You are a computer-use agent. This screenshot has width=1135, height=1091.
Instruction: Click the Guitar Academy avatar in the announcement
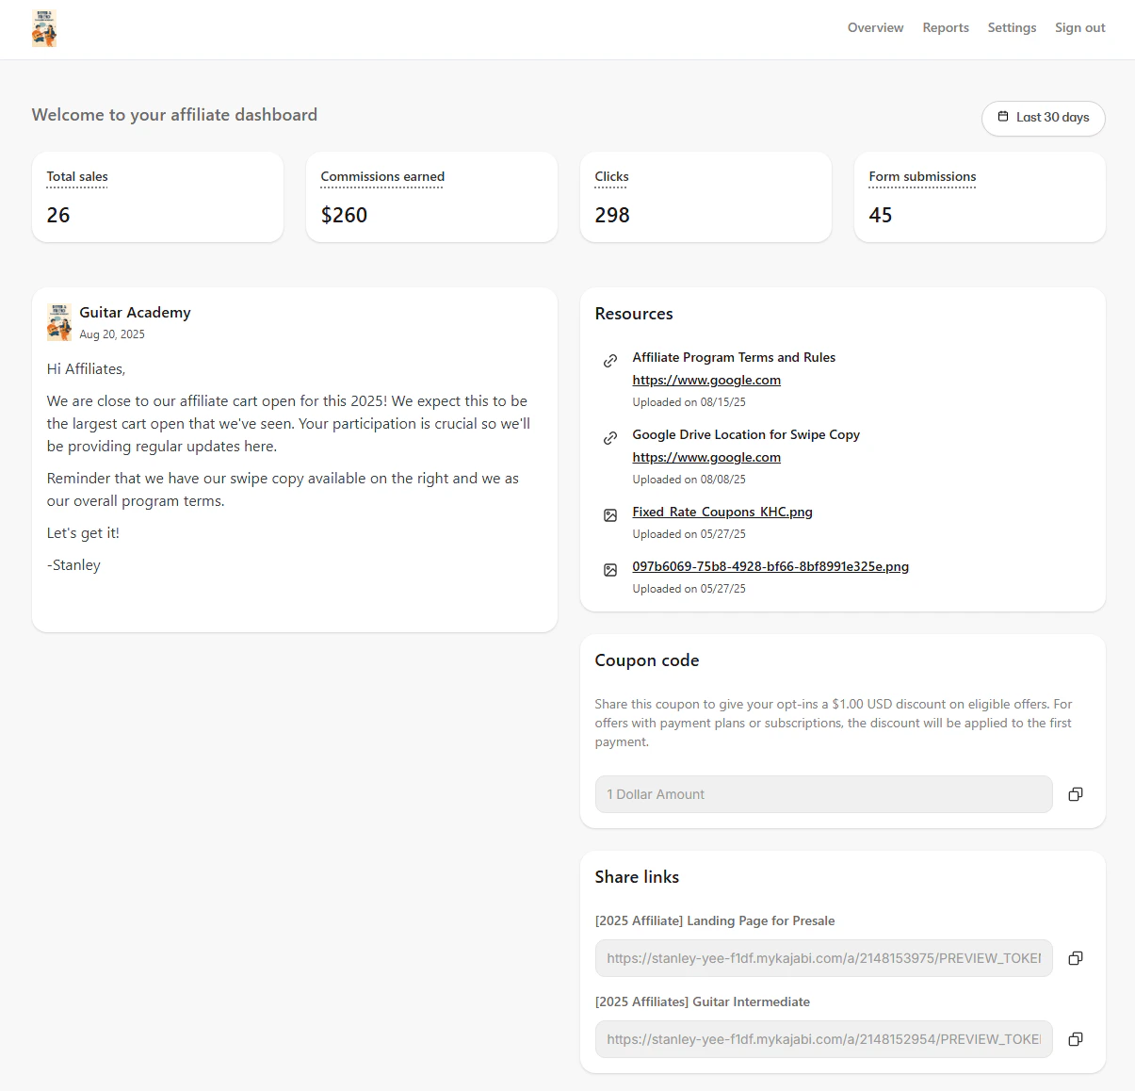[x=58, y=321]
